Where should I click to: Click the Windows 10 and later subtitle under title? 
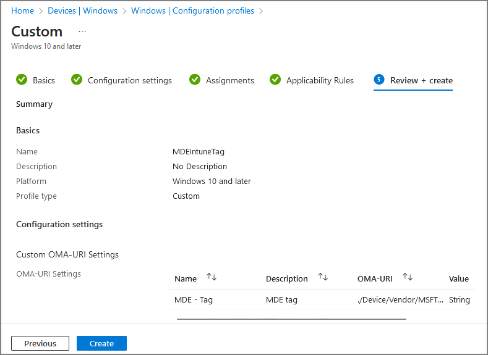coord(46,46)
